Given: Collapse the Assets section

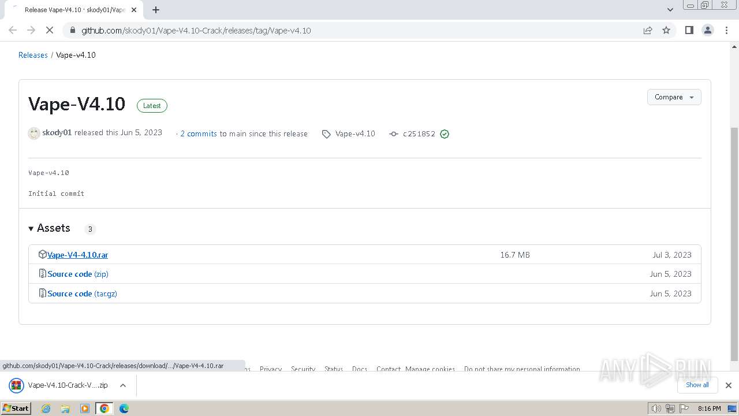Looking at the screenshot, I should coord(49,228).
